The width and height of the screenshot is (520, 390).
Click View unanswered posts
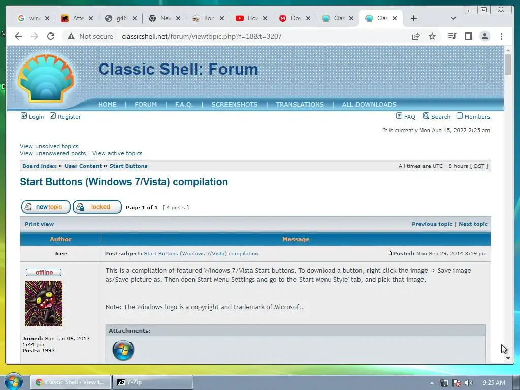click(x=53, y=153)
